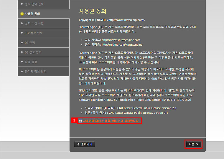Open the github.com/xpressengine repository link
The width and height of the screenshot is (224, 159).
coord(122,45)
